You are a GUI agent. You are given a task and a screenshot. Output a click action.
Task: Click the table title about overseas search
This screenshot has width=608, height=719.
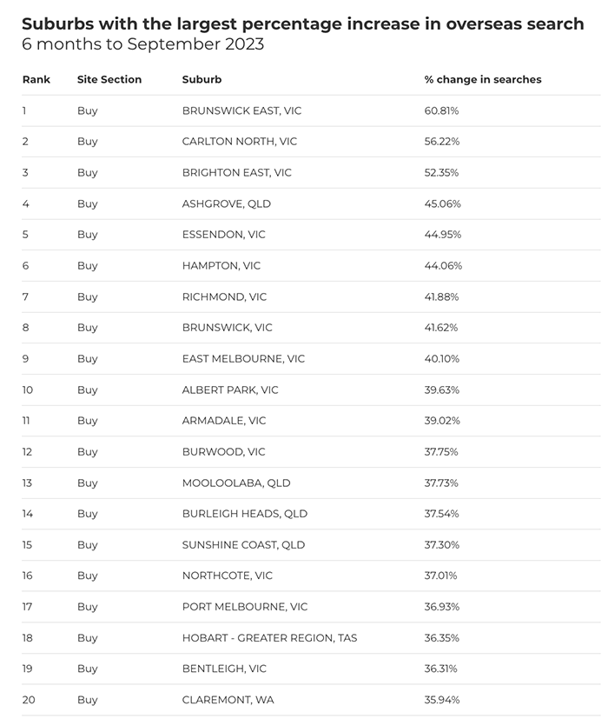pos(302,23)
